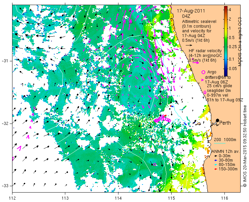Click the colorbar tick value '0.05'

coord(234,69)
